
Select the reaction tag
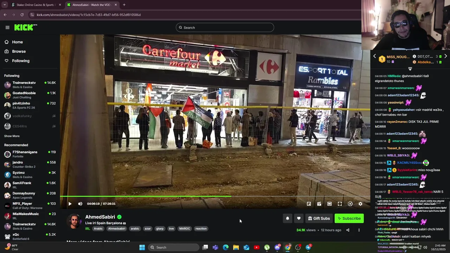pyautogui.click(x=201, y=228)
